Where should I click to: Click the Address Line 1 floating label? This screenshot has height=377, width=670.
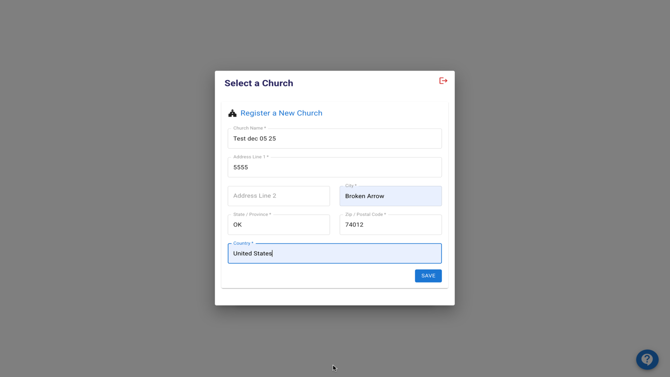coord(251,157)
